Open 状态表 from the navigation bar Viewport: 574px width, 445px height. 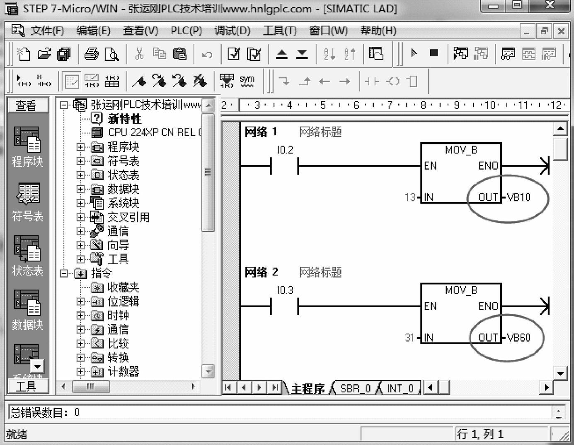27,256
